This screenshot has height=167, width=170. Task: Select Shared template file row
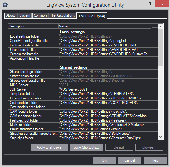tap(80, 76)
